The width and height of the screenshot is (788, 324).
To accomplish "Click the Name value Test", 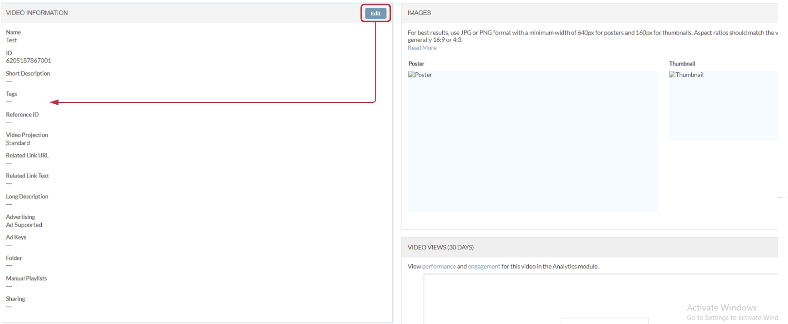I will [11, 40].
